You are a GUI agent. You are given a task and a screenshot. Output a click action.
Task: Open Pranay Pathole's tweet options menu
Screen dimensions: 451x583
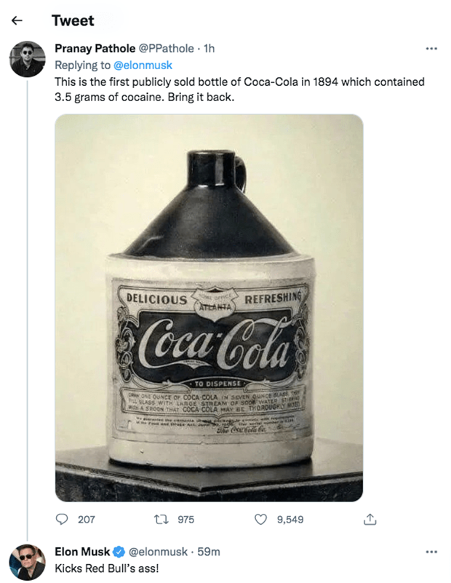431,49
